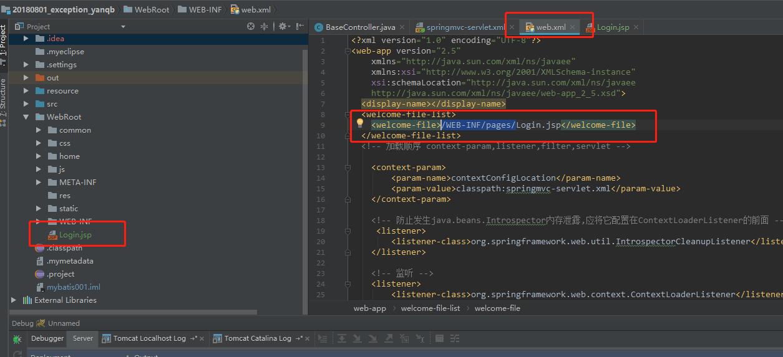Click the Scroll from Source target icon
The width and height of the screenshot is (783, 357).
251,26
